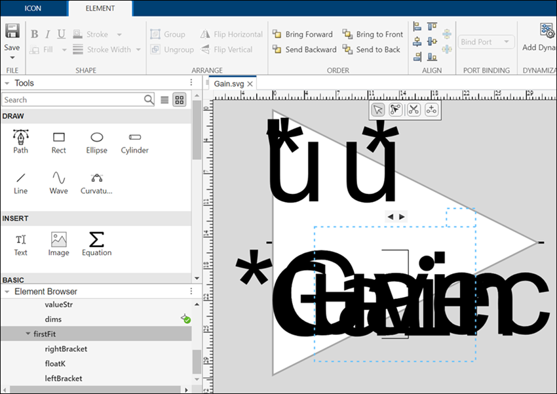
Task: Click the align top edges icon
Action: click(x=432, y=26)
